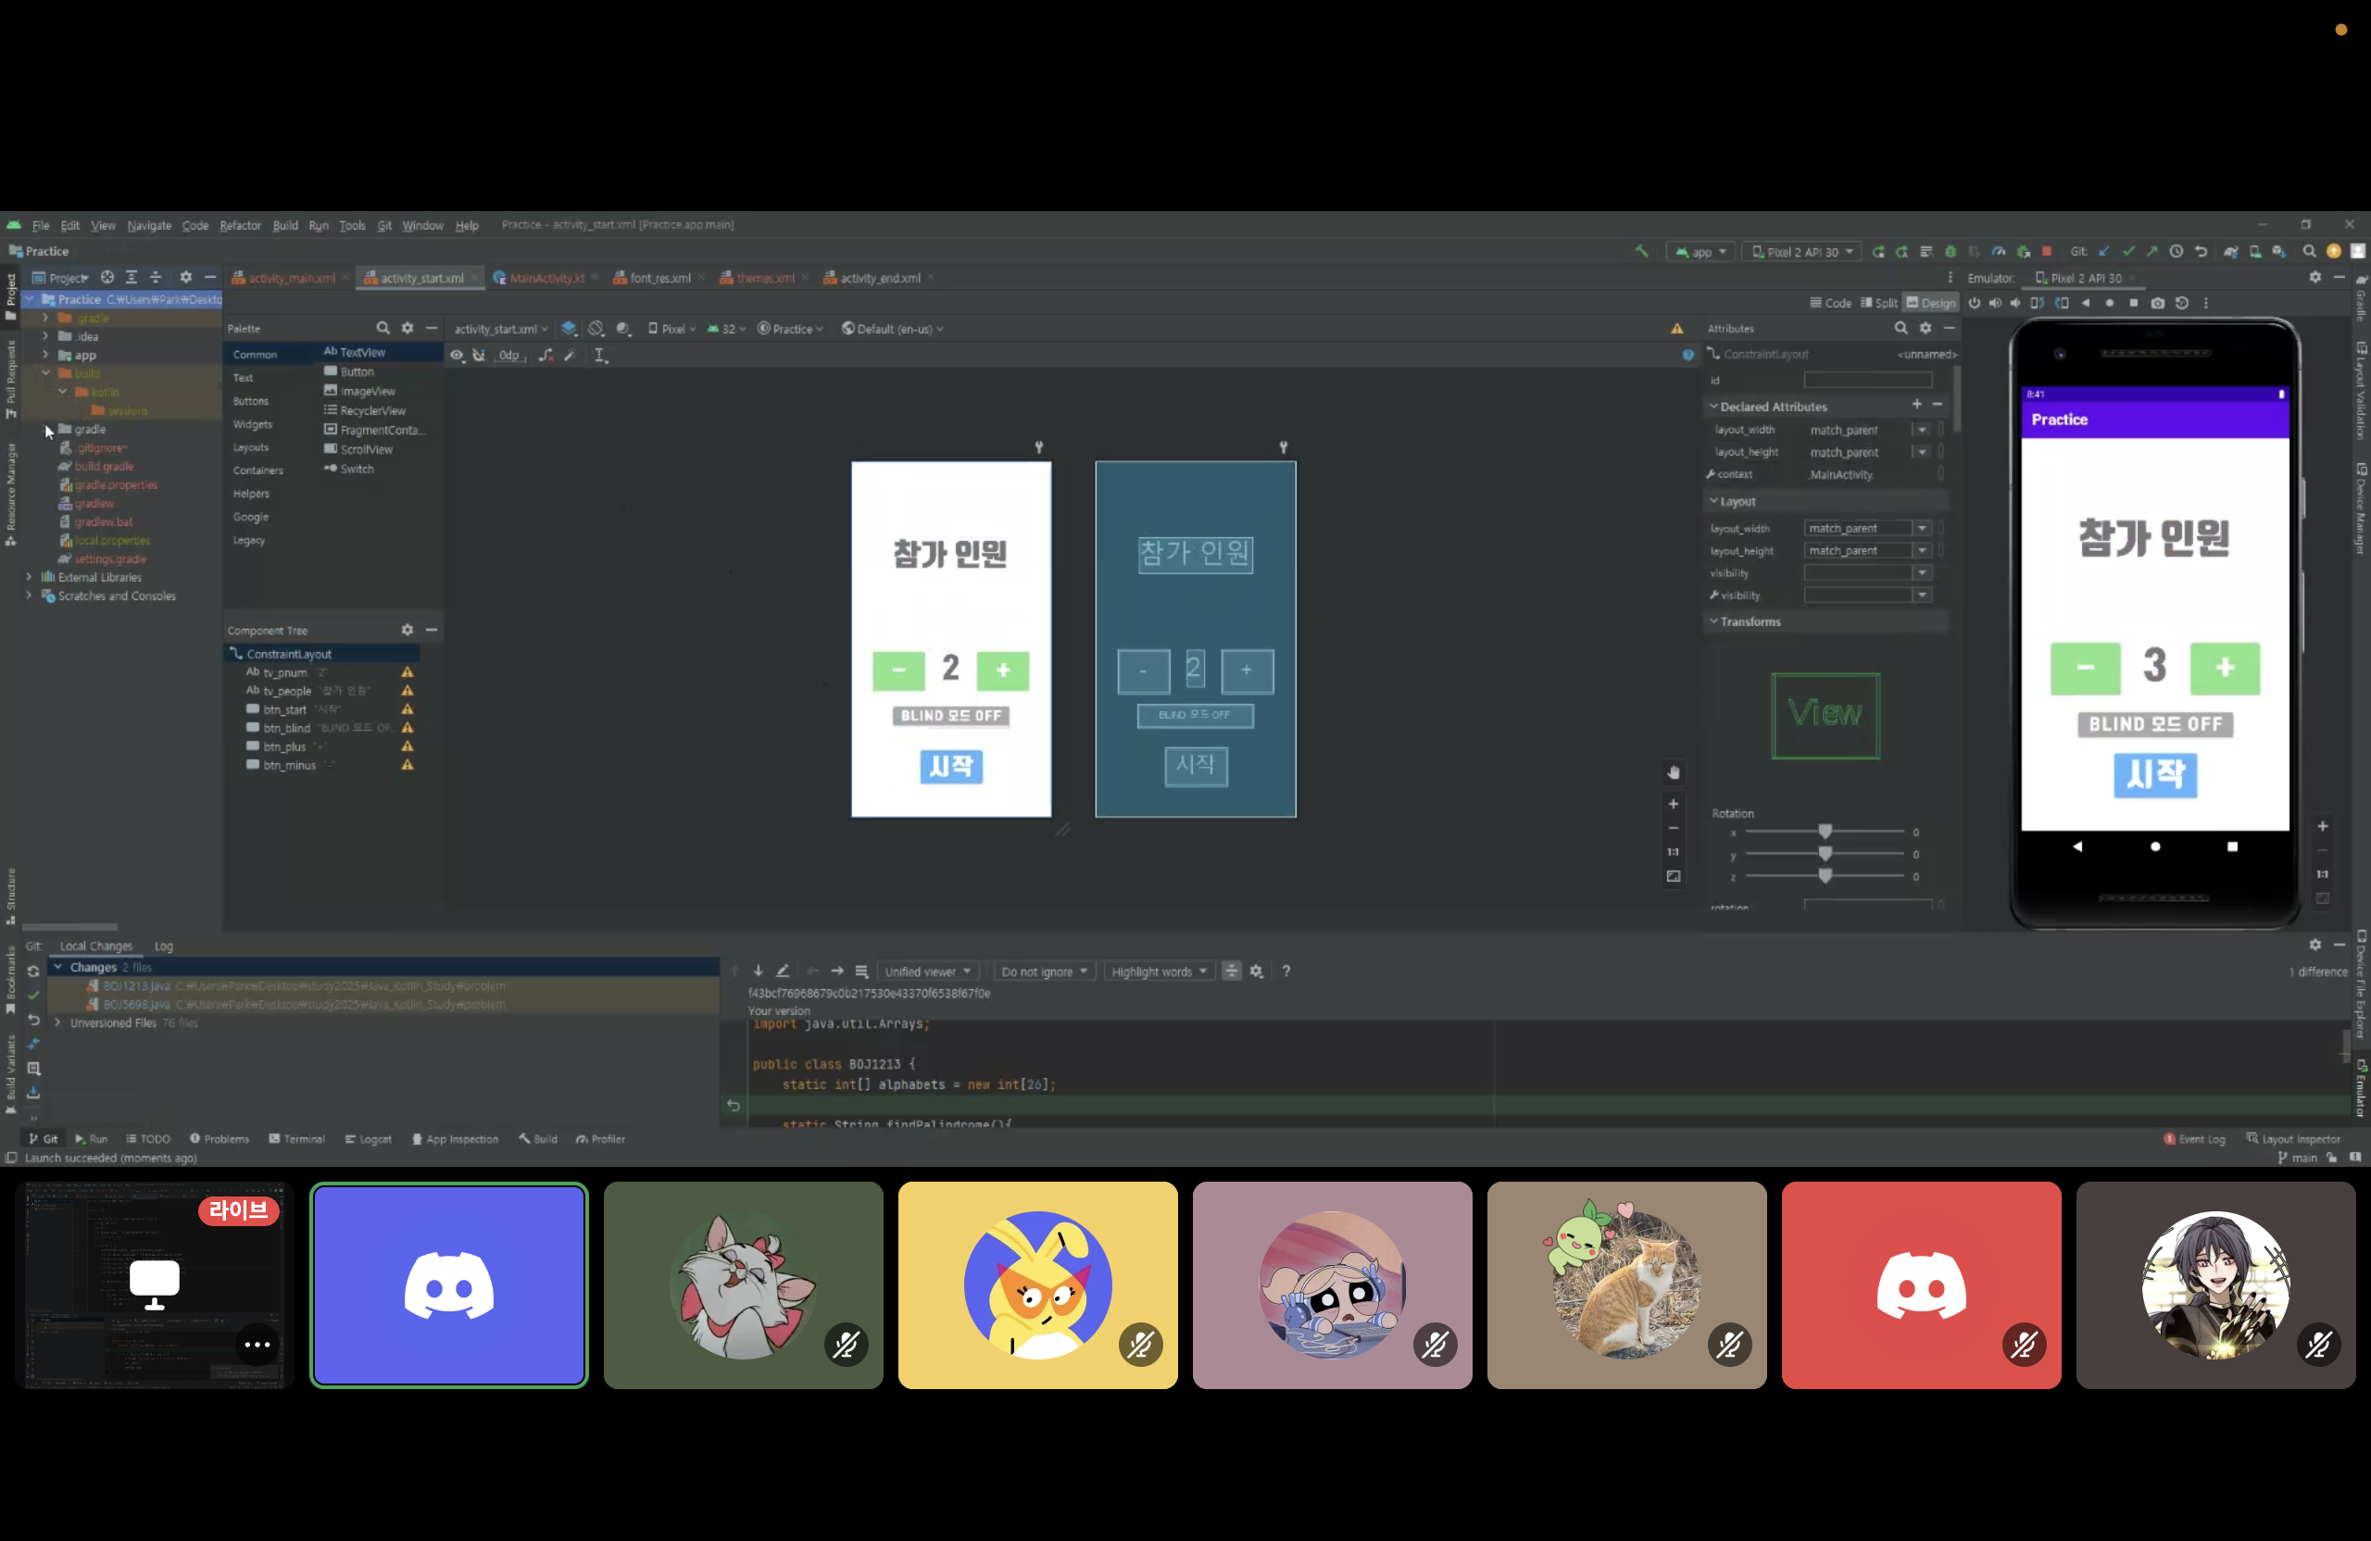Viewport: 2371px width, 1541px height.
Task: Click the Attributes panel search icon
Action: [1901, 328]
